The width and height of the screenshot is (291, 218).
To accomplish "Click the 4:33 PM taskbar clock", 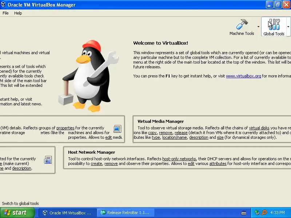I will (278, 213).
